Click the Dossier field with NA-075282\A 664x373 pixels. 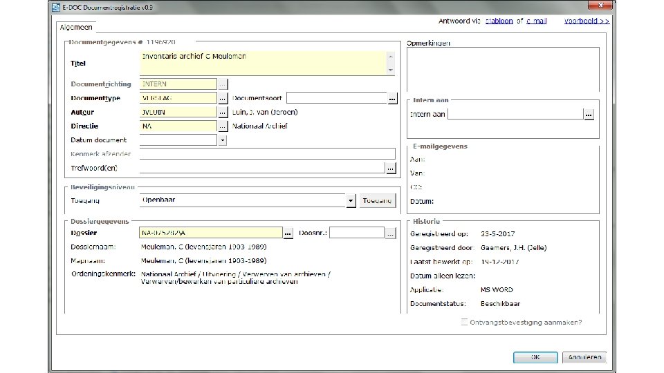(x=211, y=233)
